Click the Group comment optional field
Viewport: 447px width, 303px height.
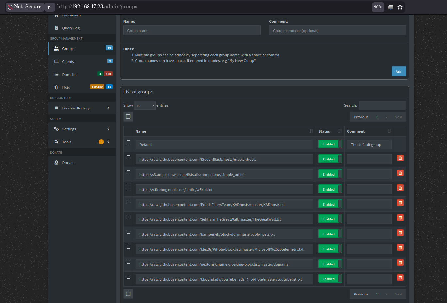(338, 31)
